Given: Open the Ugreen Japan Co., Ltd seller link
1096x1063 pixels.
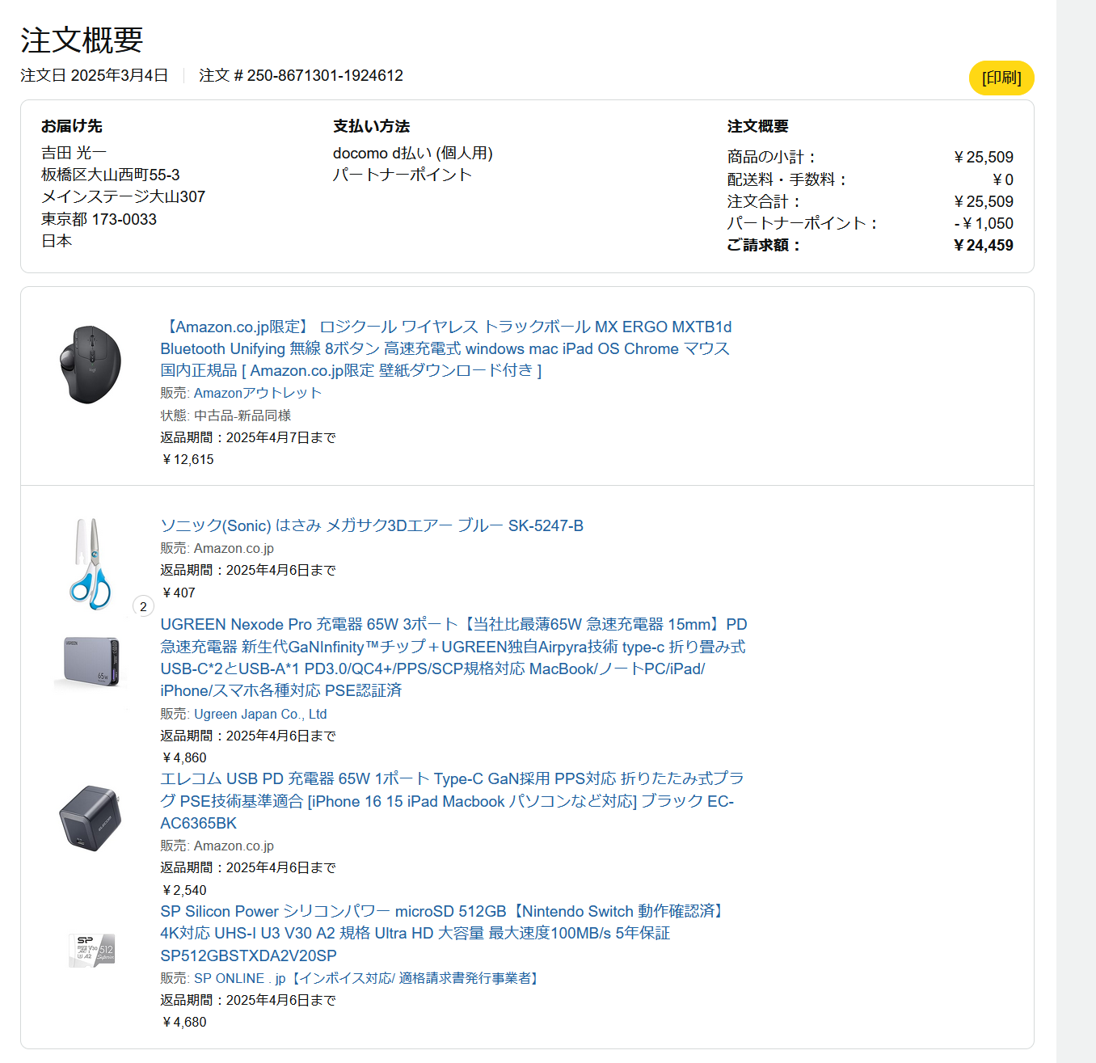Looking at the screenshot, I should tap(260, 714).
